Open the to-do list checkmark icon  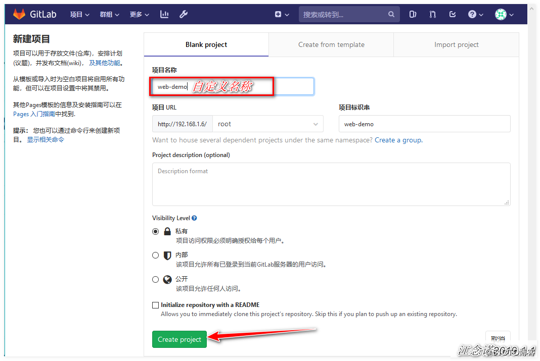(453, 14)
